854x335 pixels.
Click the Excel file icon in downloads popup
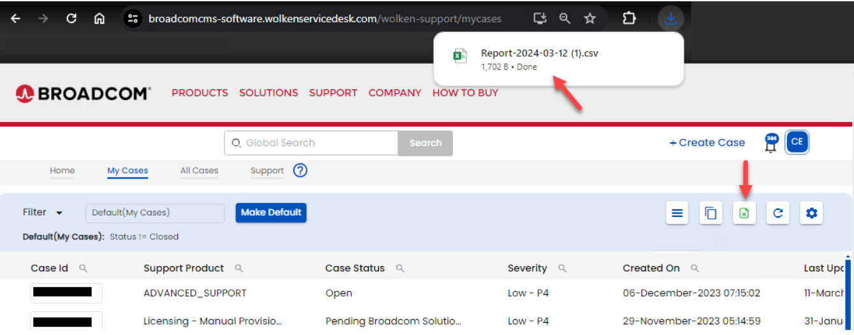pyautogui.click(x=460, y=56)
